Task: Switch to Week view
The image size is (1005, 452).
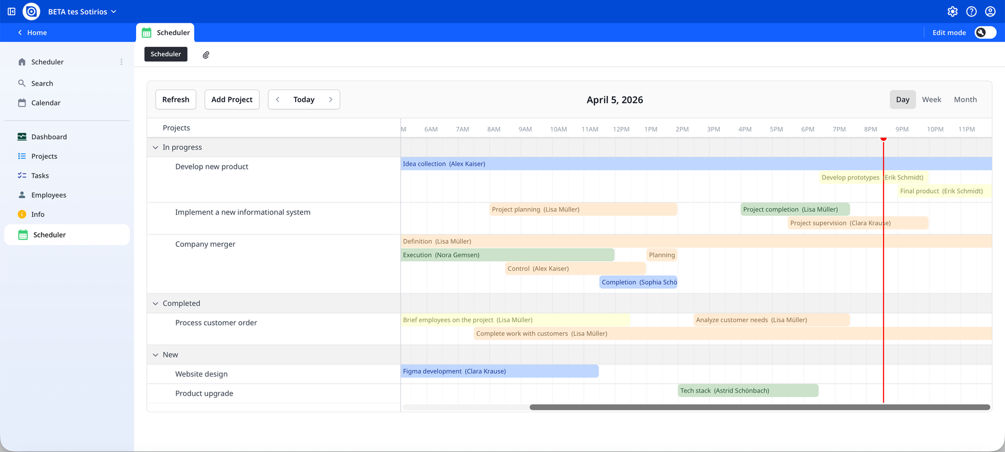Action: [x=931, y=99]
